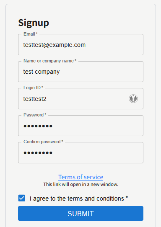Open the Terms of service link
Image resolution: width=161 pixels, height=227 pixels.
pyautogui.click(x=81, y=177)
